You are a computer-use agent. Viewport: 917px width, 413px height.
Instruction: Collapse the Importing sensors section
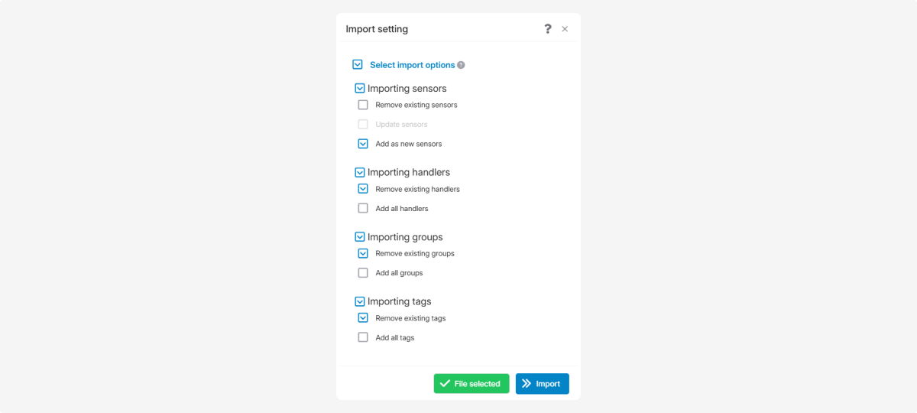pyautogui.click(x=360, y=89)
